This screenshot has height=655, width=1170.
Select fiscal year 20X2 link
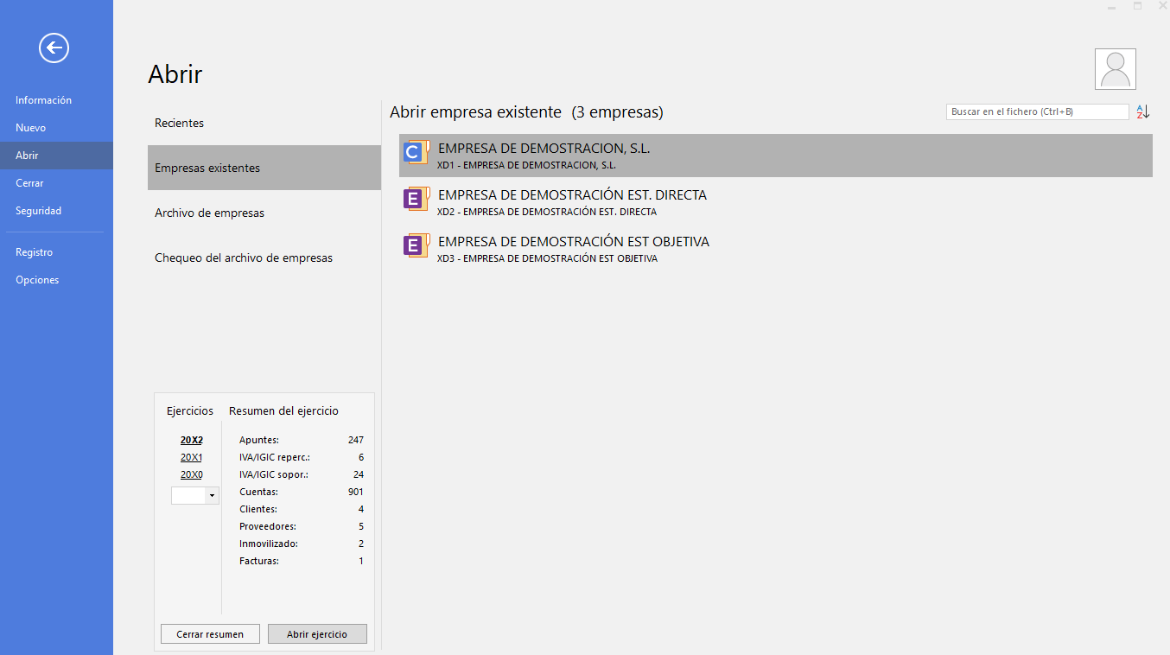[x=191, y=440]
